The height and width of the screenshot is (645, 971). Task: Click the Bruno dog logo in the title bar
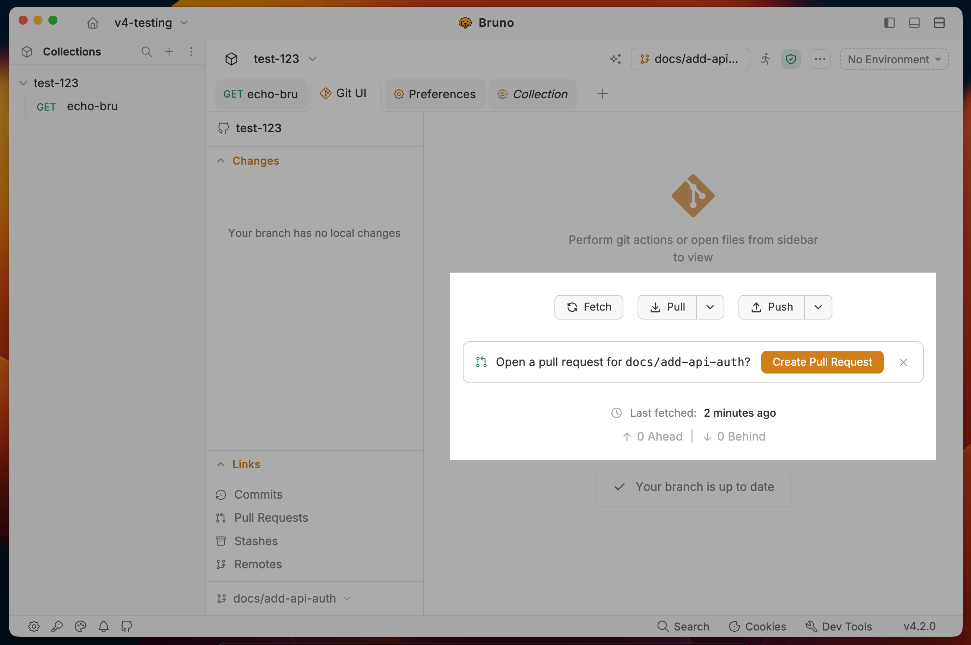point(465,23)
